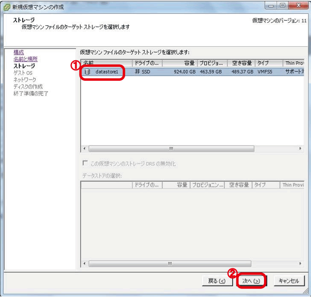Click the lower table horizontal scrollbar thumb
This screenshot has width=311, height=297.
coord(170,264)
